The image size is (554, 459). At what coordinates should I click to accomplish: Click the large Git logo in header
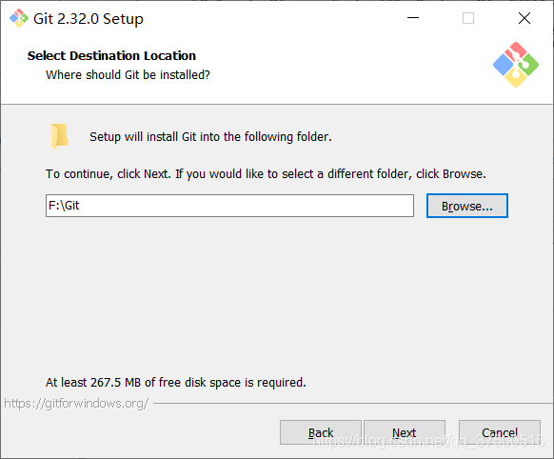pos(516,65)
